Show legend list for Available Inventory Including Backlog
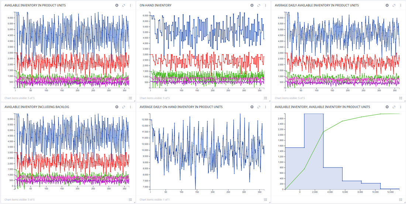The width and height of the screenshot is (406, 204). point(130,200)
